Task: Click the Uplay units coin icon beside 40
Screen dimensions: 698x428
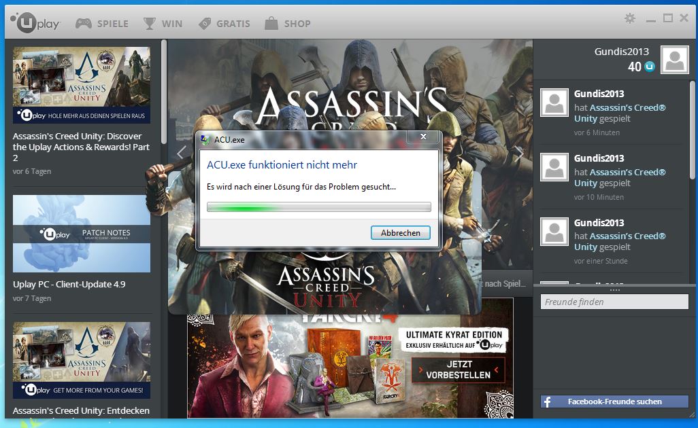Action: 650,67
